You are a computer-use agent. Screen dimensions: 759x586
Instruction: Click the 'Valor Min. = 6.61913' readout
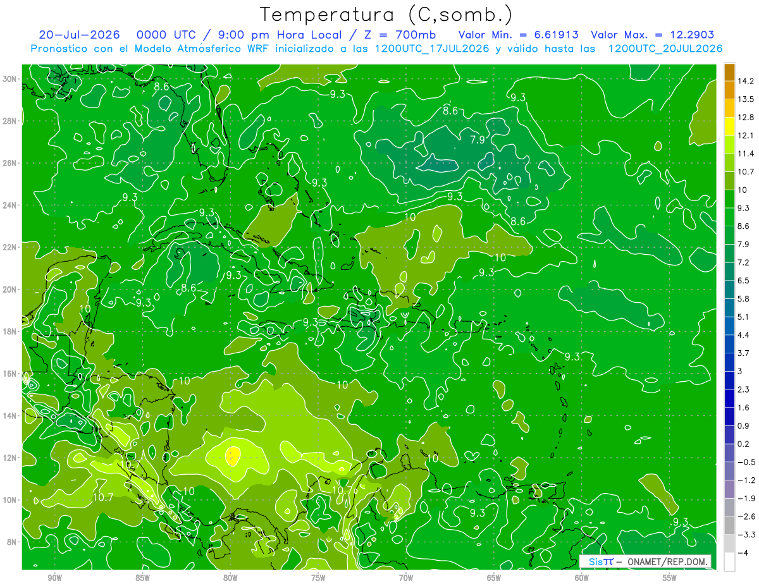pos(518,35)
